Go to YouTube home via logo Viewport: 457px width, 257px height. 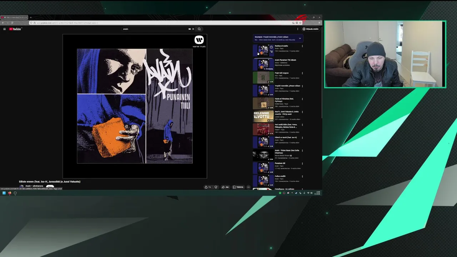click(15, 29)
